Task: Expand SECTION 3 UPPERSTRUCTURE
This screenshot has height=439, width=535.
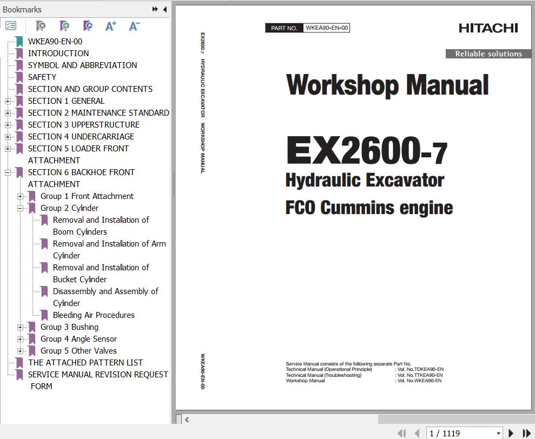Action: point(8,125)
